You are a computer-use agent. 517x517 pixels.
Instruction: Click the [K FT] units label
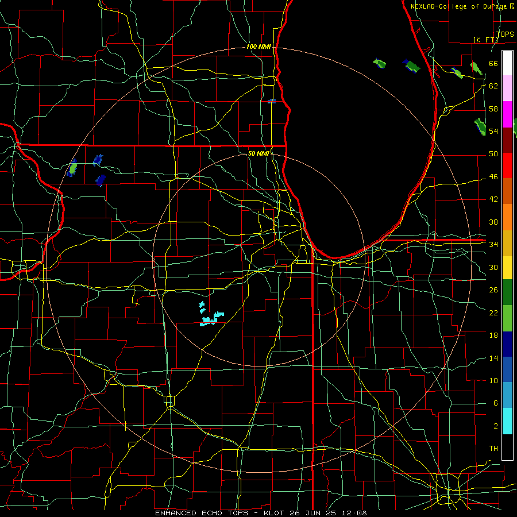tap(485, 40)
